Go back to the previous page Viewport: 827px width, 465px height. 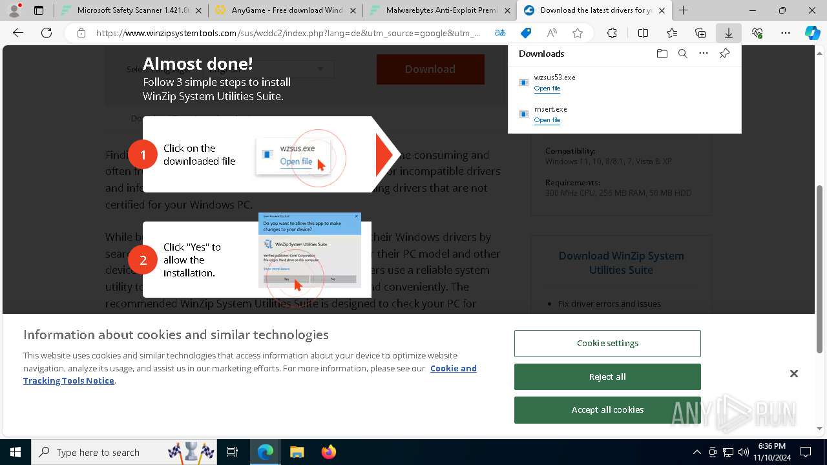(x=18, y=33)
